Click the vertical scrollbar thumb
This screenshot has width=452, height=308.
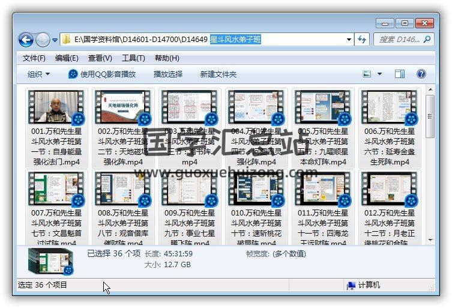(430, 116)
